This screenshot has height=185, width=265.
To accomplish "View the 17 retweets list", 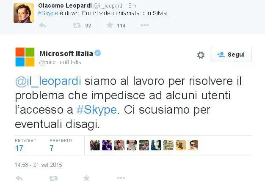I will pyautogui.click(x=19, y=148).
